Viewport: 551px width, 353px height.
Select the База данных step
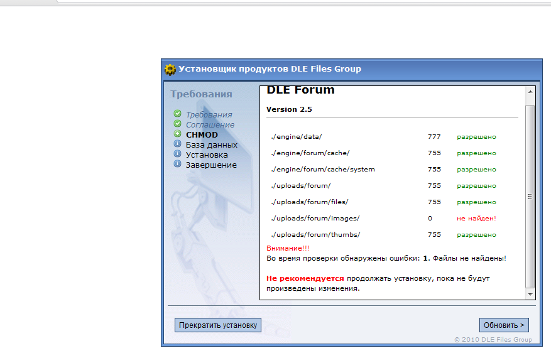(x=212, y=144)
